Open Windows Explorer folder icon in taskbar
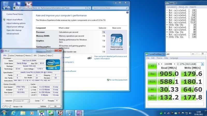 23,113
